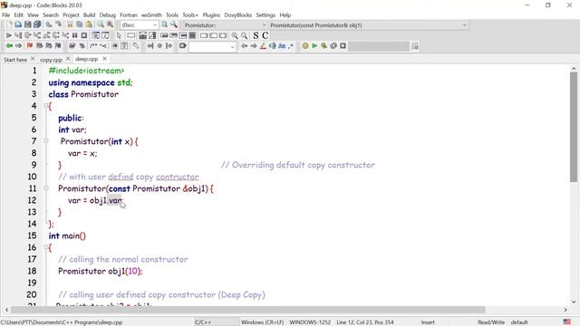Open the Plugins menu
Screen dimensions: 580x326
[211, 15]
